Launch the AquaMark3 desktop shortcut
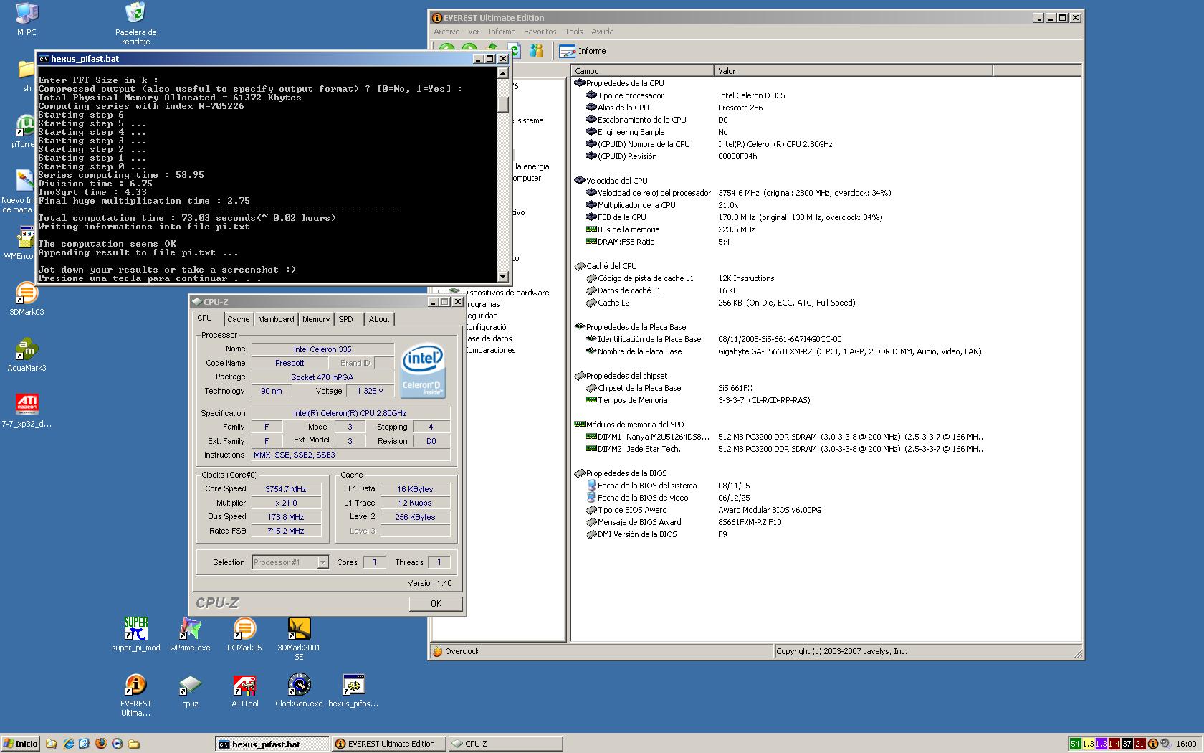 (27, 355)
